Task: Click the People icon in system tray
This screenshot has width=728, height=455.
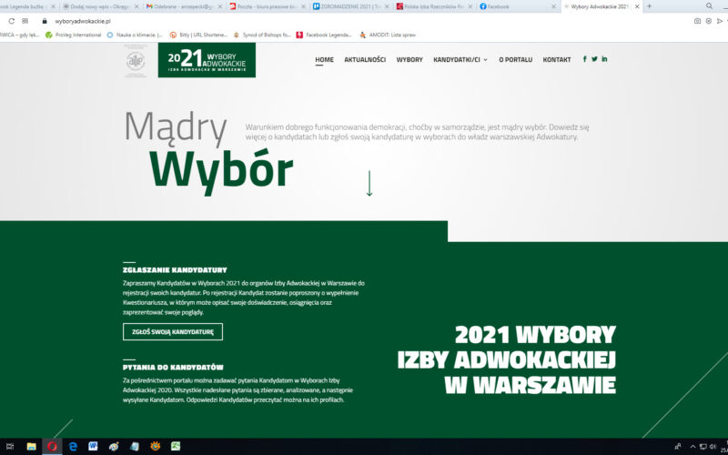Action: click(678, 447)
